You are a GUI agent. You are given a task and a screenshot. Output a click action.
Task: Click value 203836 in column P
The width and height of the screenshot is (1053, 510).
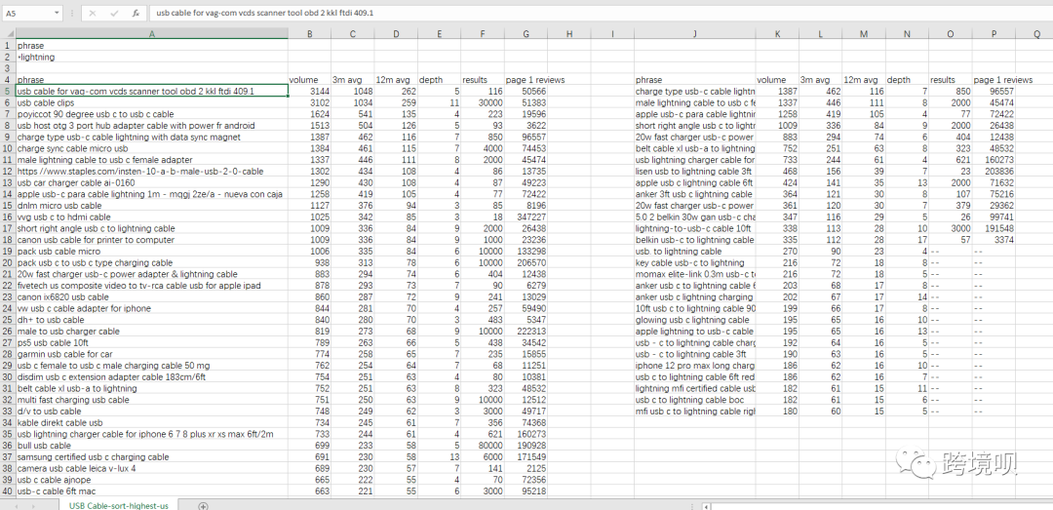[994, 172]
